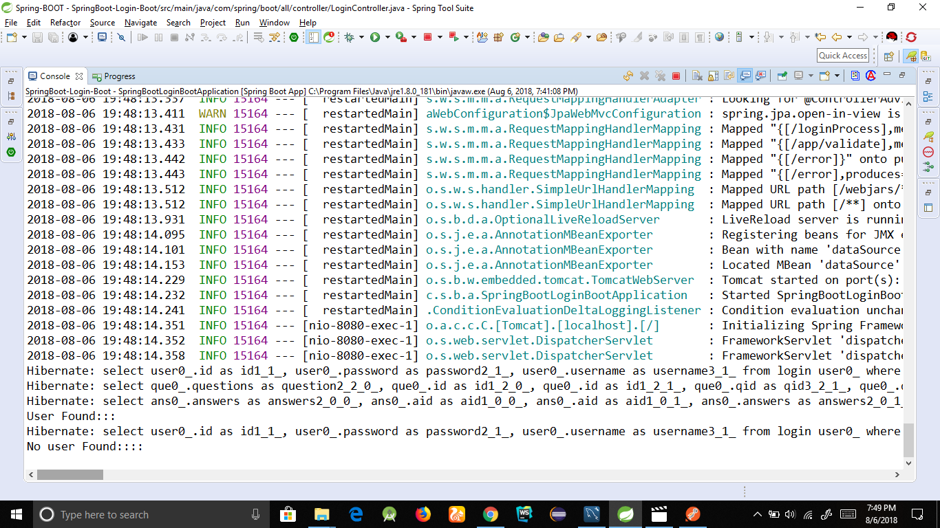940x528 pixels.
Task: Click the New file wizard icon
Action: 12,37
